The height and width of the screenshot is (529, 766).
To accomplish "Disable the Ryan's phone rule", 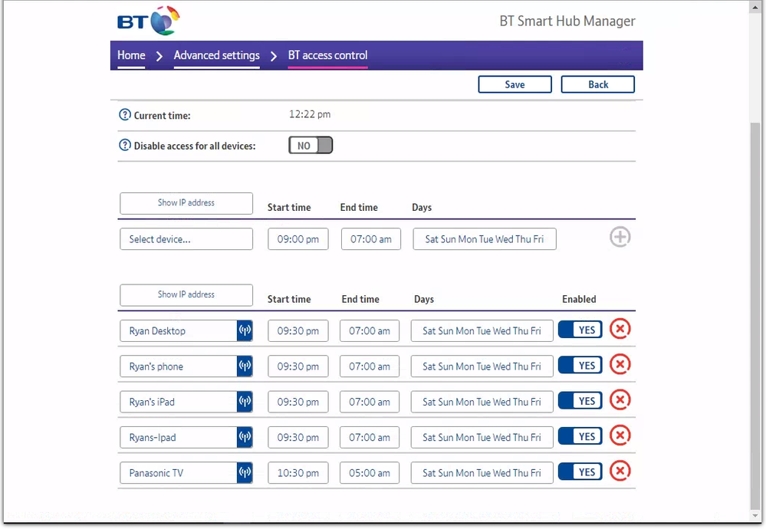I will coord(580,366).
